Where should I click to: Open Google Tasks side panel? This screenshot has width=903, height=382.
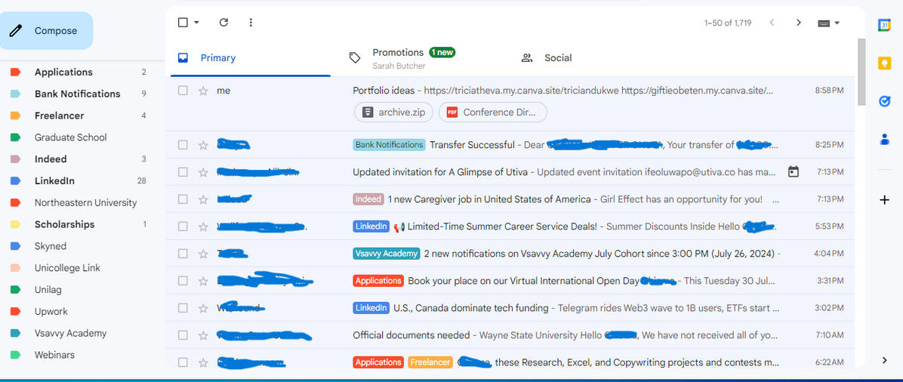click(x=885, y=101)
